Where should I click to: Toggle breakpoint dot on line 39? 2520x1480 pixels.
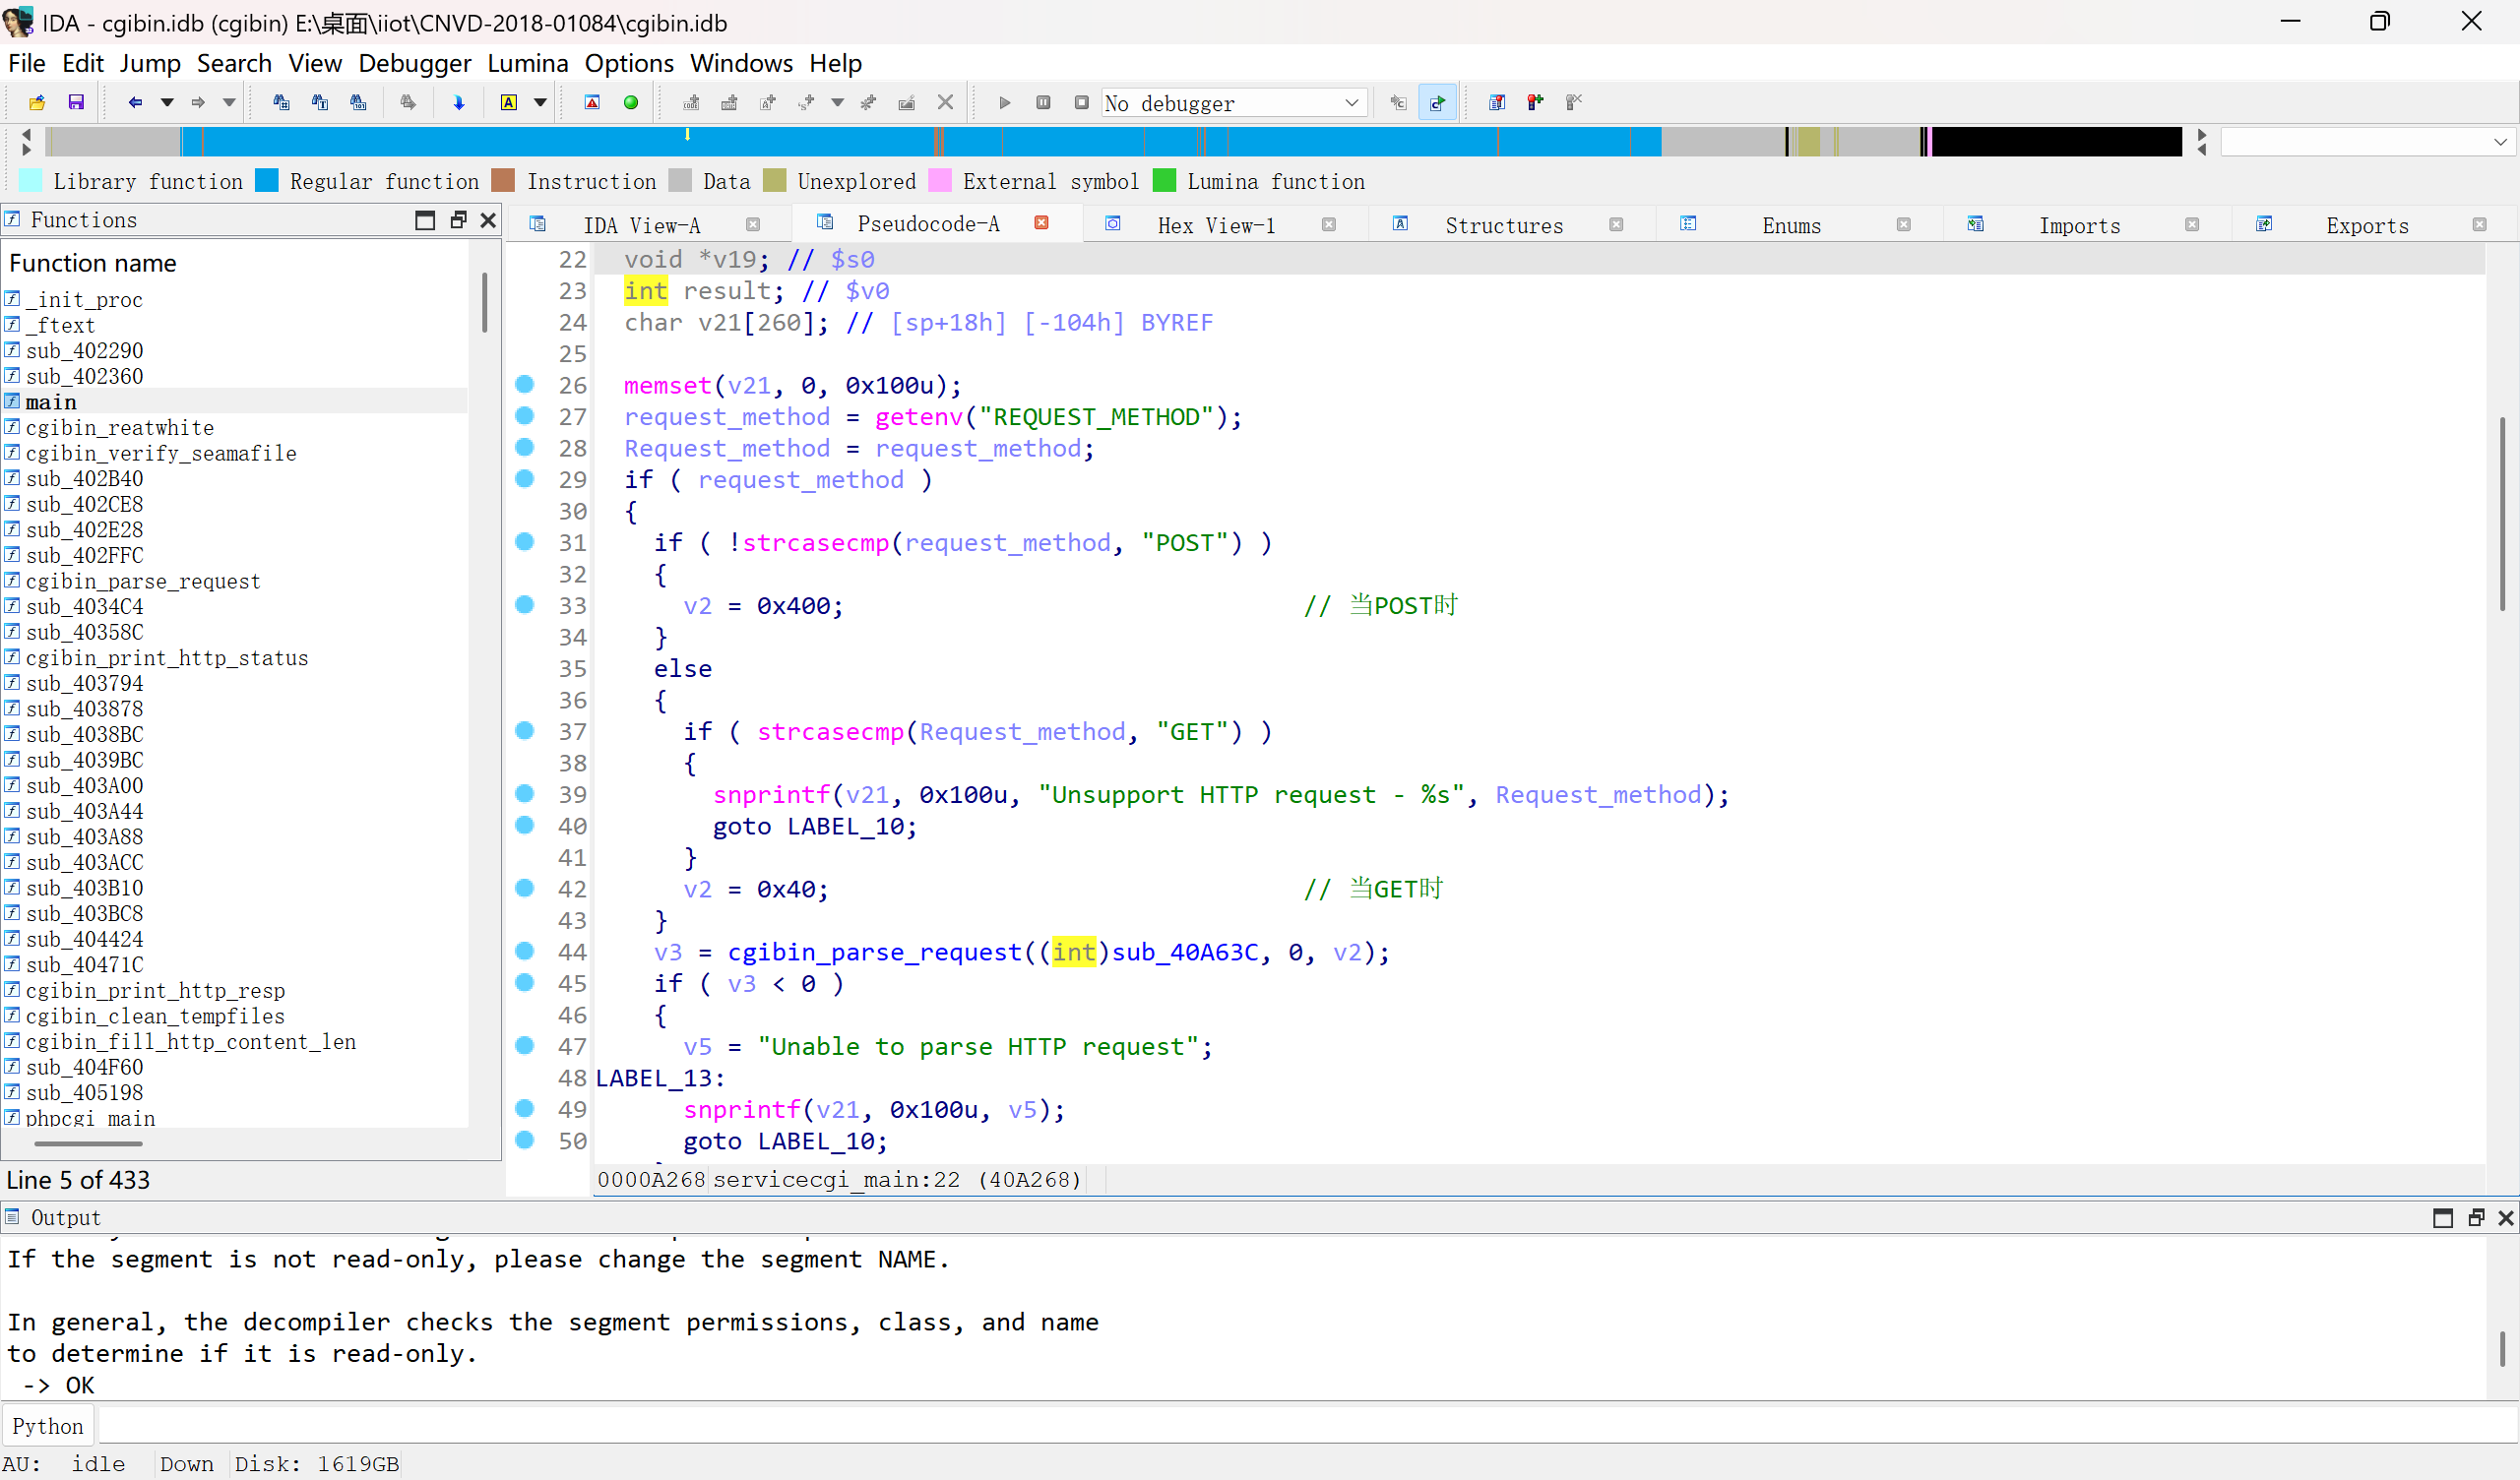click(524, 793)
